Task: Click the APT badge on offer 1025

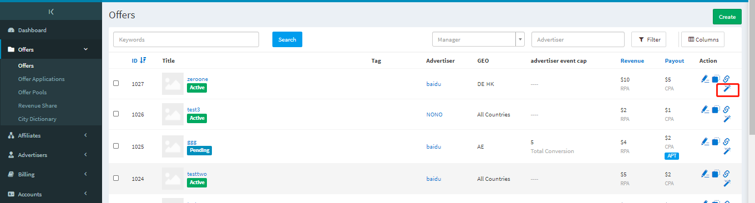Action: click(x=672, y=156)
